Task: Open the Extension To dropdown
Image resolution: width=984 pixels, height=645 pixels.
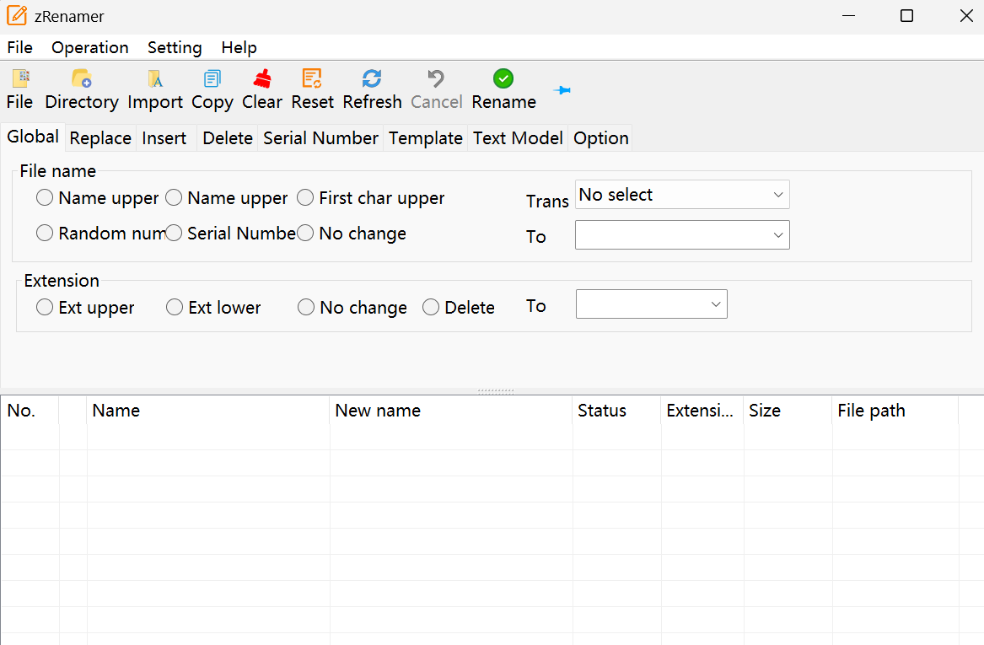Action: tap(651, 304)
